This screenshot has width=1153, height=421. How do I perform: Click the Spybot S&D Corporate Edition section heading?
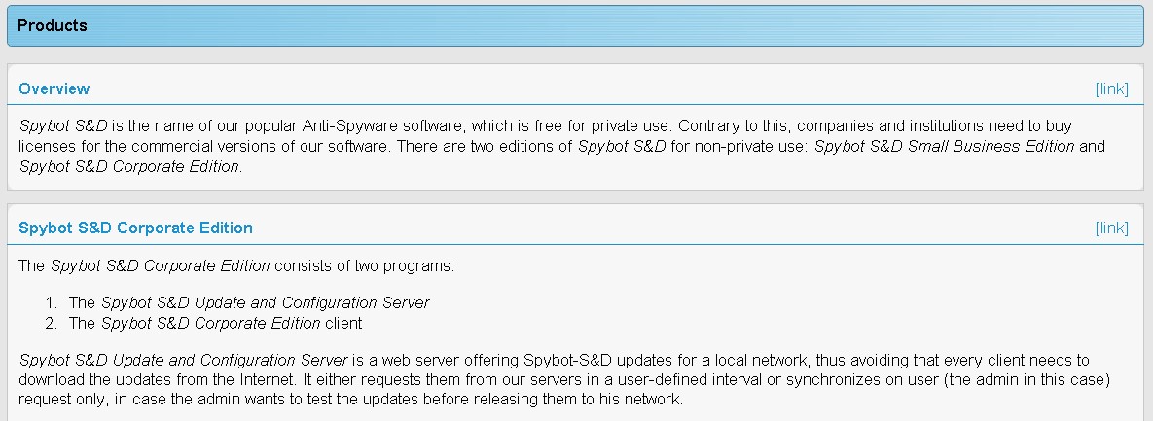(135, 228)
